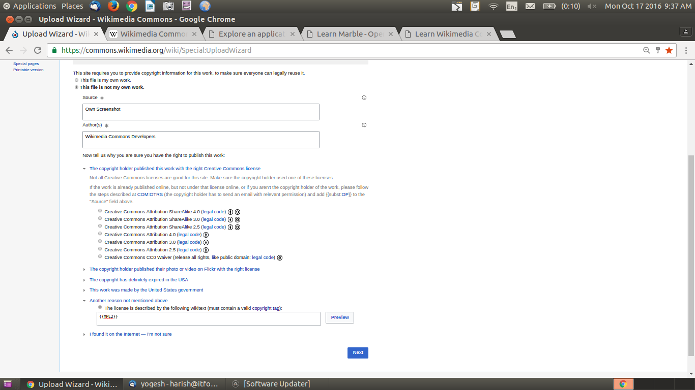Reload the Upload Wizard page
This screenshot has width=695, height=390.
(x=38, y=50)
